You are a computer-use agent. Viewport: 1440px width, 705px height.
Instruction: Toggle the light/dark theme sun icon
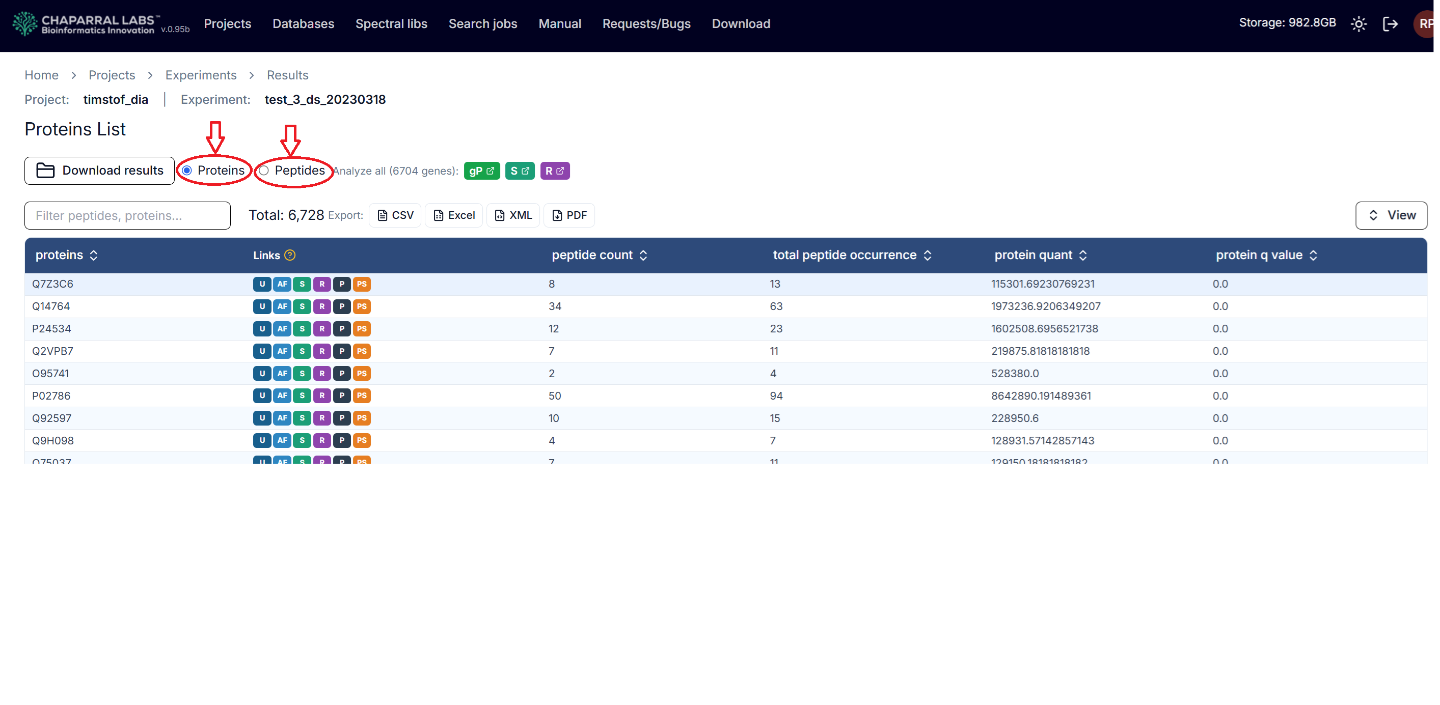pos(1359,24)
